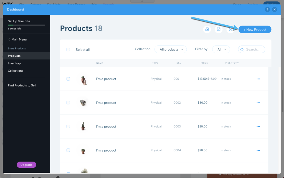Screen dimensions: 284x178
Task: Open Inventory in the sidebar
Action: point(14,63)
